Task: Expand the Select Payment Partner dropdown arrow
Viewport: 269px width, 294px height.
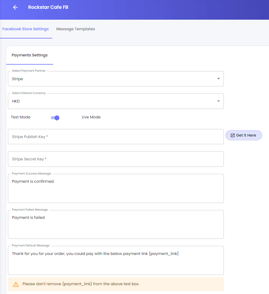Action: [x=218, y=79]
